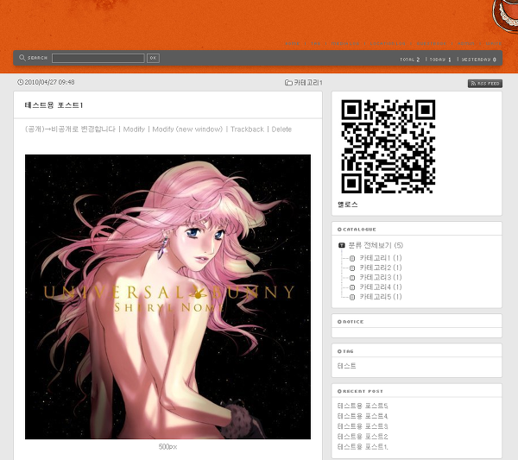Click the 땡로스 blog name text
The height and width of the screenshot is (460, 518).
pos(348,205)
